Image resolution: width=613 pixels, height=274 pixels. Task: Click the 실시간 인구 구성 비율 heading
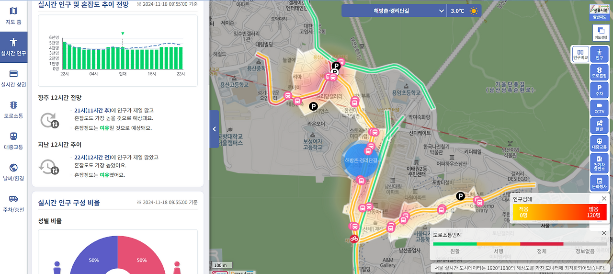click(x=69, y=203)
